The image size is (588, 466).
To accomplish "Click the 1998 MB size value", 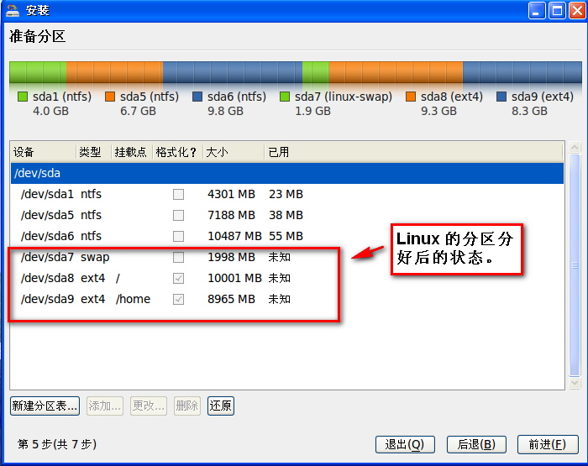I will click(x=231, y=257).
